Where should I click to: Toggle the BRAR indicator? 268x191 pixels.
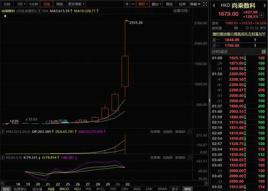point(162,189)
